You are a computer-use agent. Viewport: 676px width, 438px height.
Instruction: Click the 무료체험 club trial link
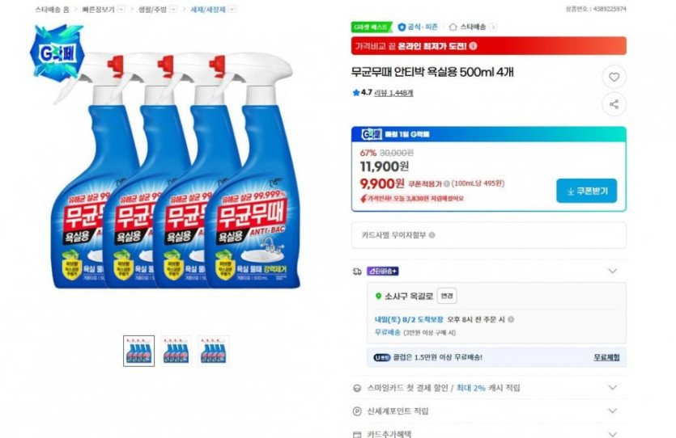point(606,356)
